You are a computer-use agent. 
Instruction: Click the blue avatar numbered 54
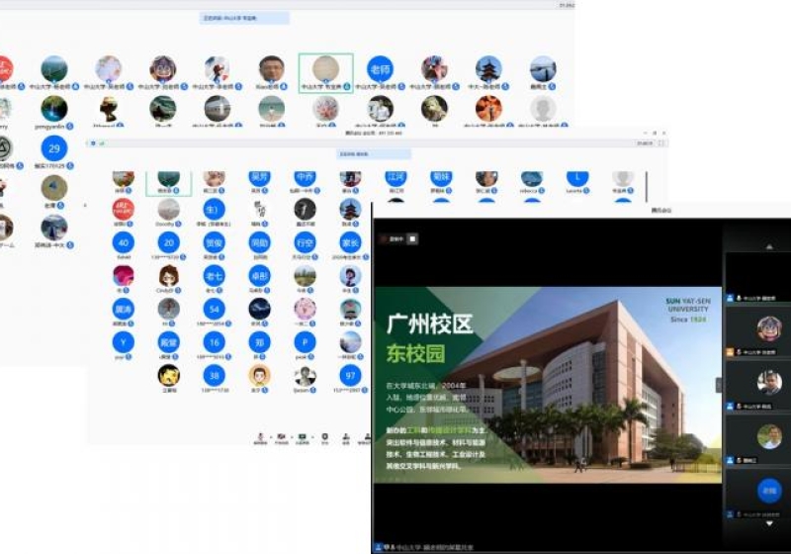point(214,310)
